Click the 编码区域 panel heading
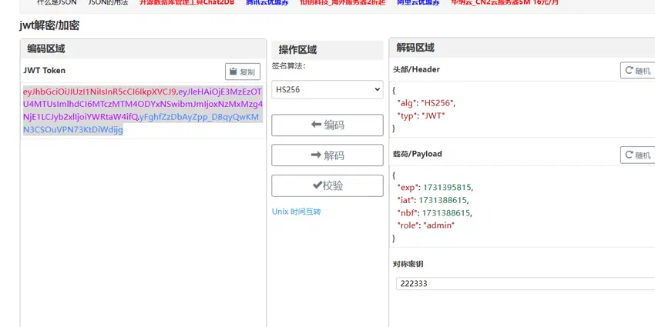 click(46, 48)
